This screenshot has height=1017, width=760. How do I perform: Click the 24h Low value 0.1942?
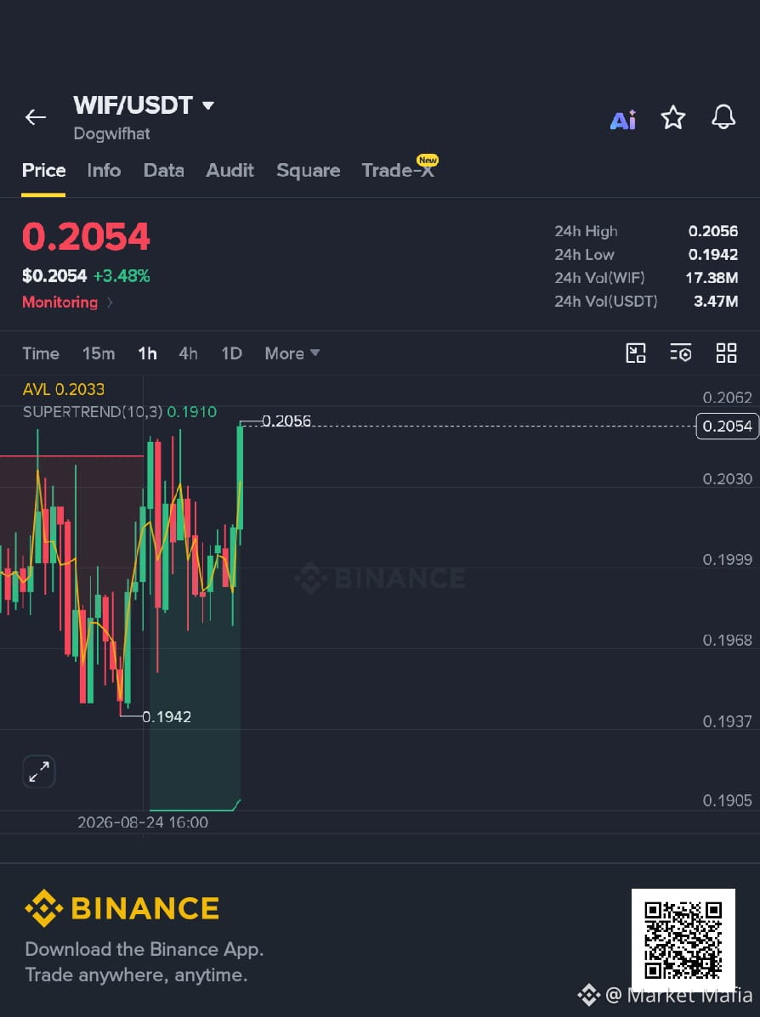(712, 254)
